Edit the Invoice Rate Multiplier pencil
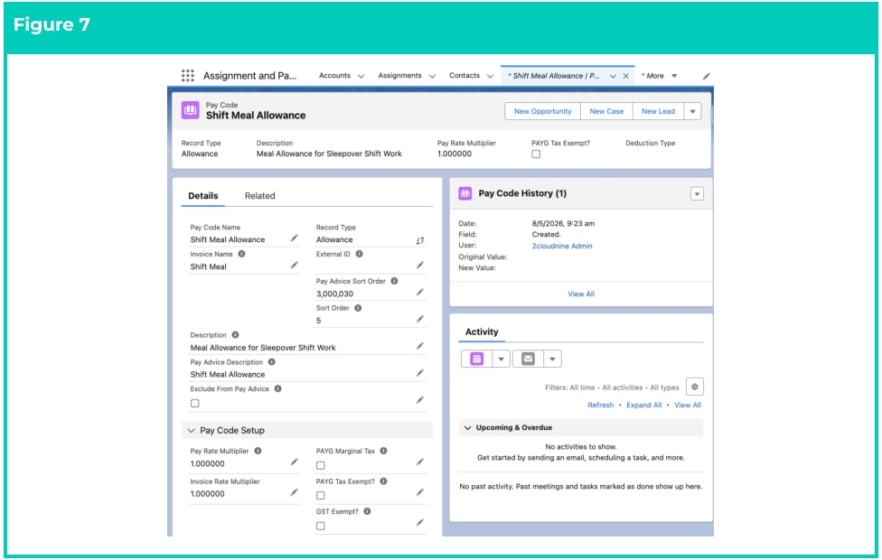This screenshot has height=560, width=882. click(295, 492)
